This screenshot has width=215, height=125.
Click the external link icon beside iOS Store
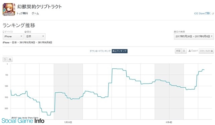click(213, 13)
